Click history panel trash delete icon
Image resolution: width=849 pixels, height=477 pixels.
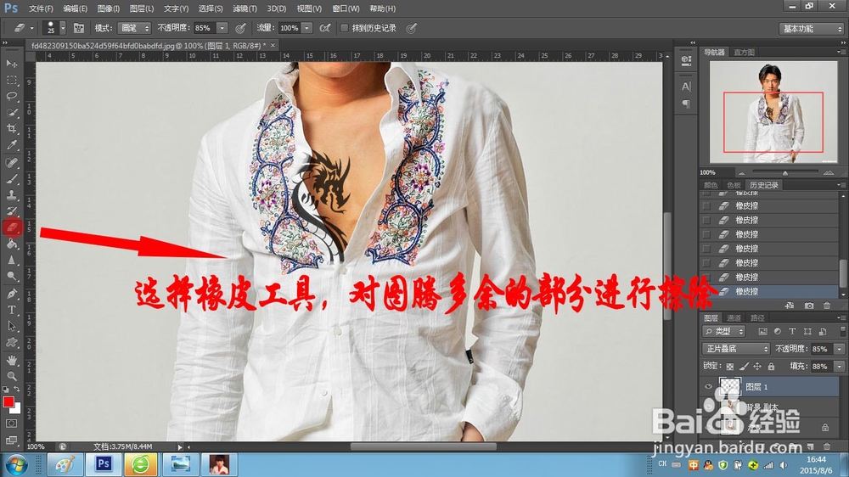click(827, 306)
